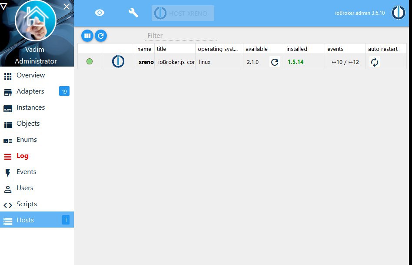Open Adapters from the sidebar
The width and height of the screenshot is (412, 265).
point(37,91)
